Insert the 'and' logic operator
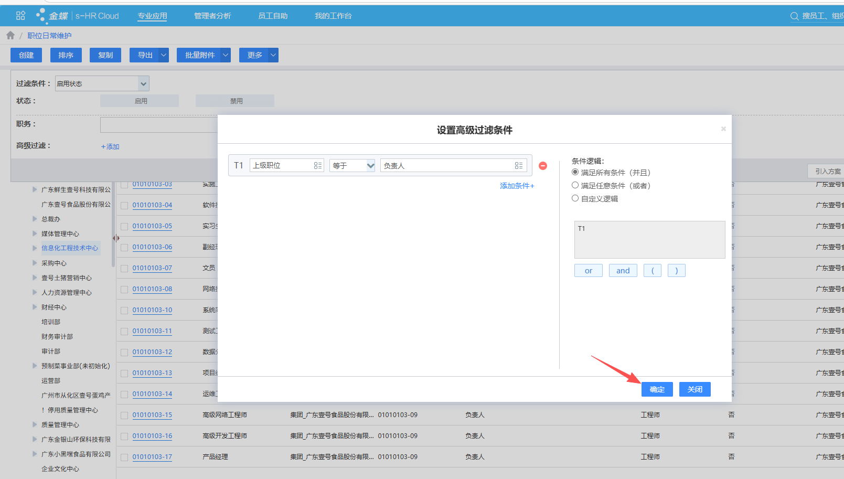This screenshot has height=479, width=844. (x=623, y=271)
